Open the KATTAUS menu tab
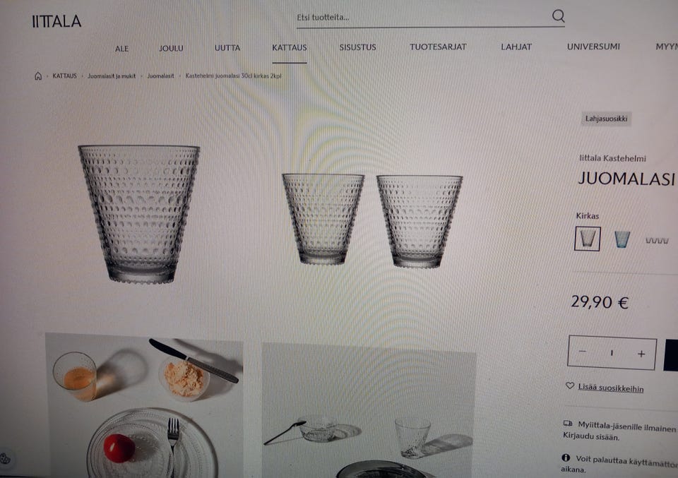 click(x=290, y=47)
